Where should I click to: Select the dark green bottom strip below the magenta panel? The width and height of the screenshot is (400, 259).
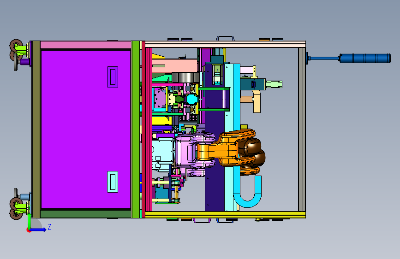tap(86, 214)
